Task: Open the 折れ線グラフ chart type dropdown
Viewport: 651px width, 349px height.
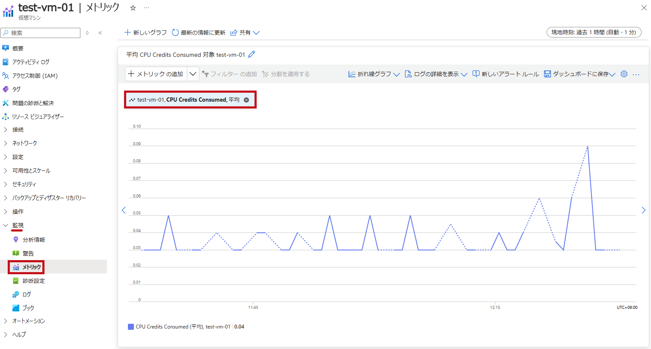Action: (x=374, y=74)
